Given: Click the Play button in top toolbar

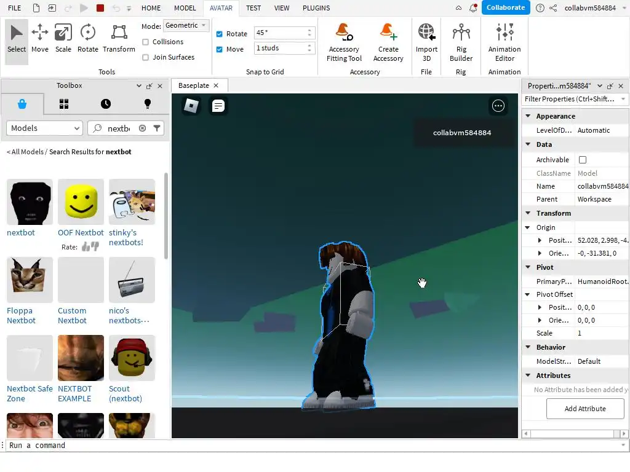Looking at the screenshot, I should (x=84, y=8).
